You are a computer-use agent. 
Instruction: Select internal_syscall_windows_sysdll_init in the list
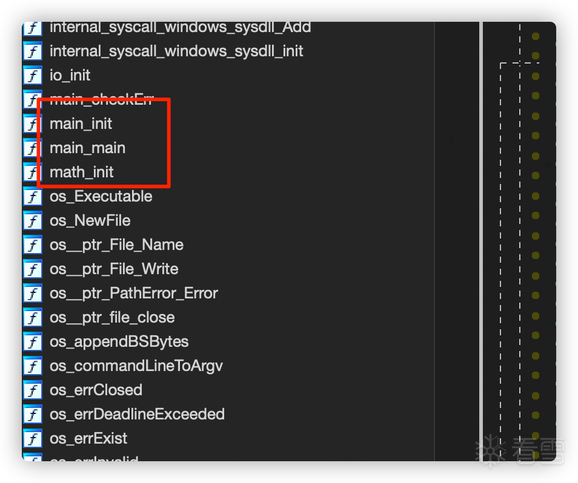pyautogui.click(x=176, y=51)
